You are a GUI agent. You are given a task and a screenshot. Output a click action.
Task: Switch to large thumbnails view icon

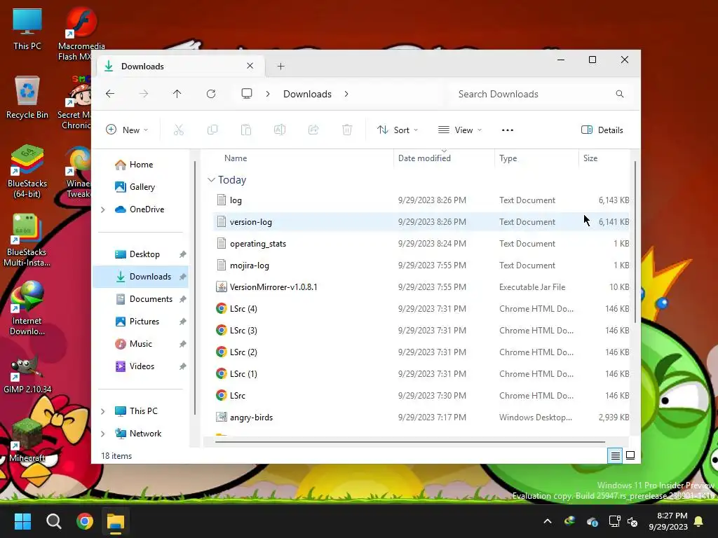point(630,455)
